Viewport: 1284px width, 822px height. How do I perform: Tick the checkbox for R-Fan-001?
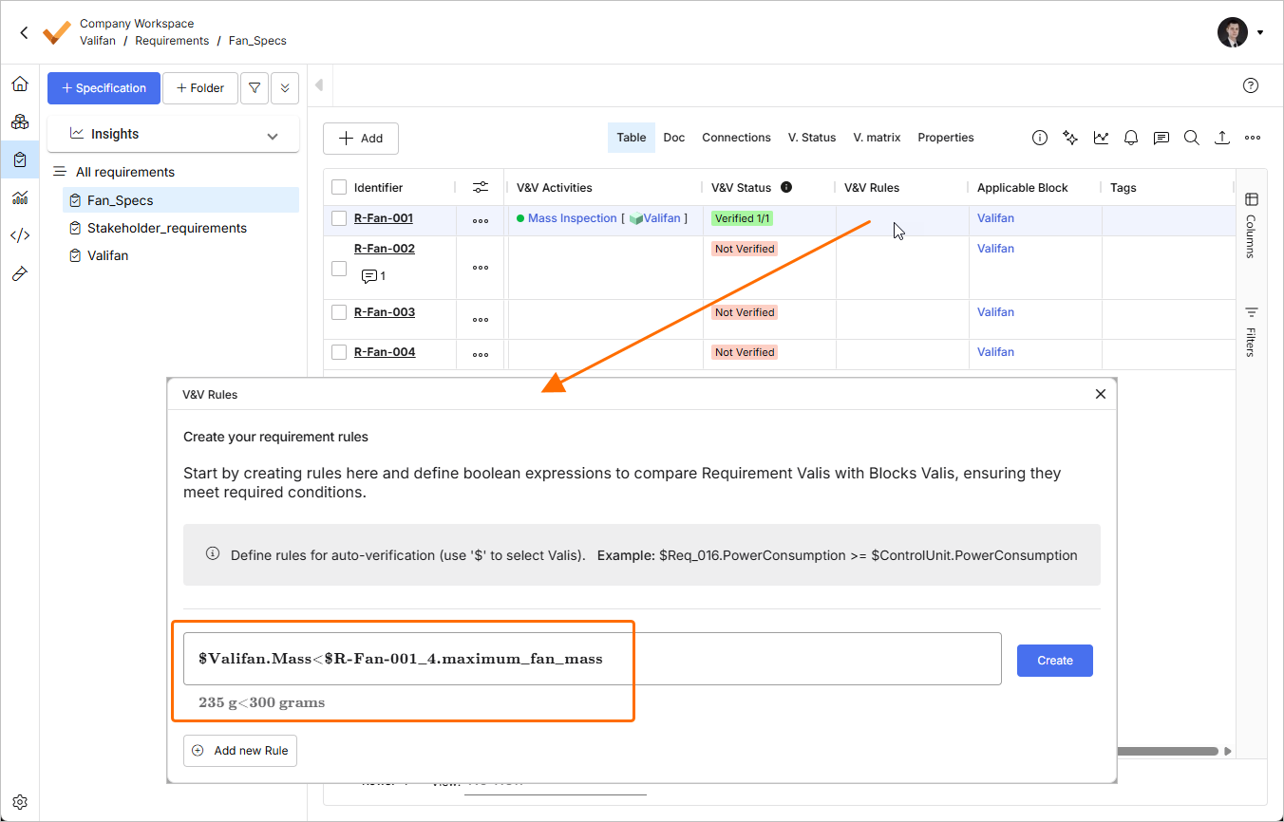tap(339, 218)
